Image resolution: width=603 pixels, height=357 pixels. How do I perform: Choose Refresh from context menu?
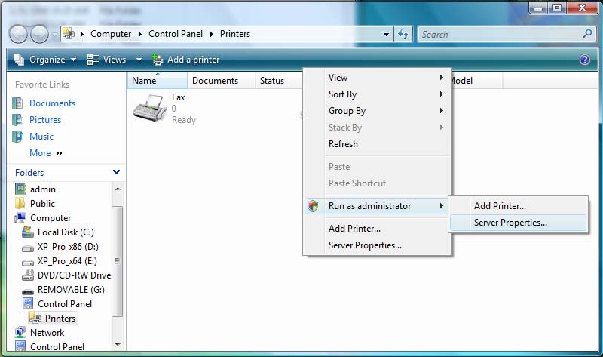click(x=378, y=143)
